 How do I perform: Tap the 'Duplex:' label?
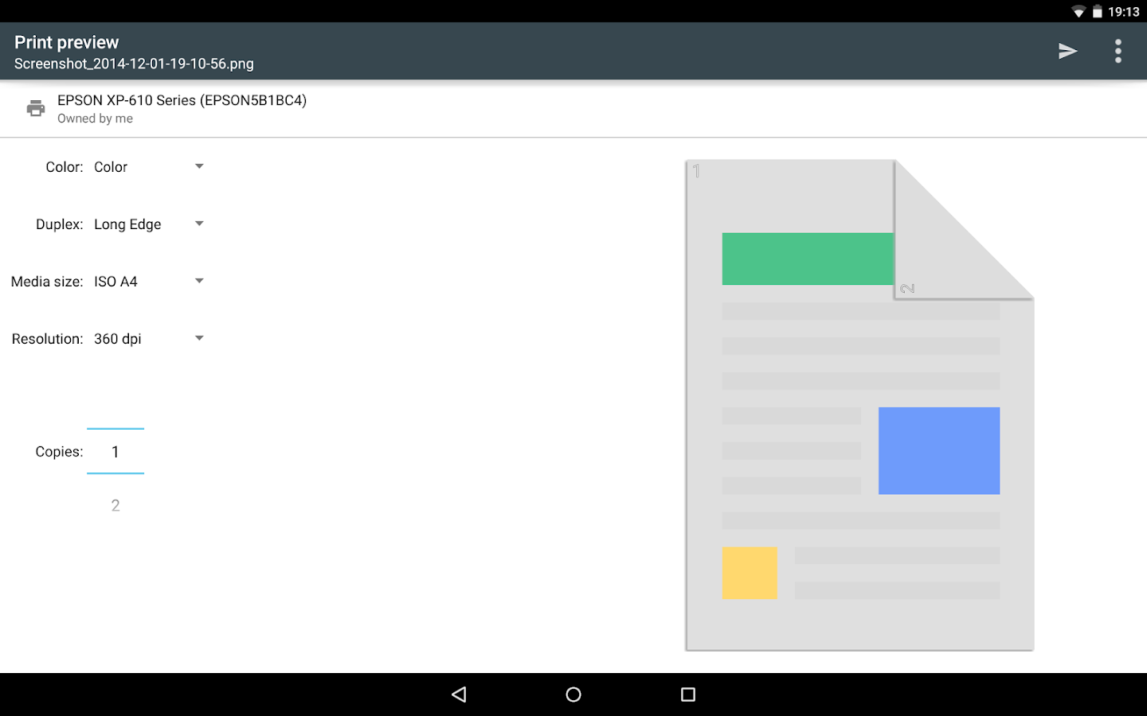60,224
